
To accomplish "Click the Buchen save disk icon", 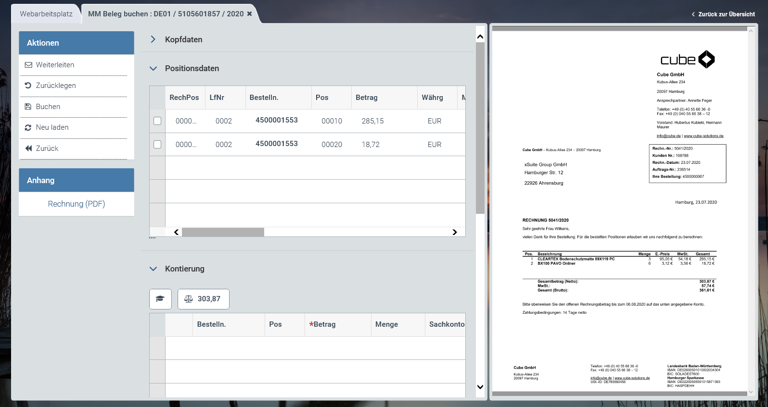I will [x=28, y=107].
